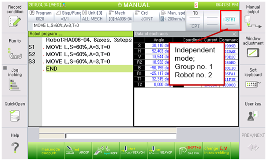Screen dimensions: 267x160
Task: Click Manual output hand icon
Action: point(253,22)
